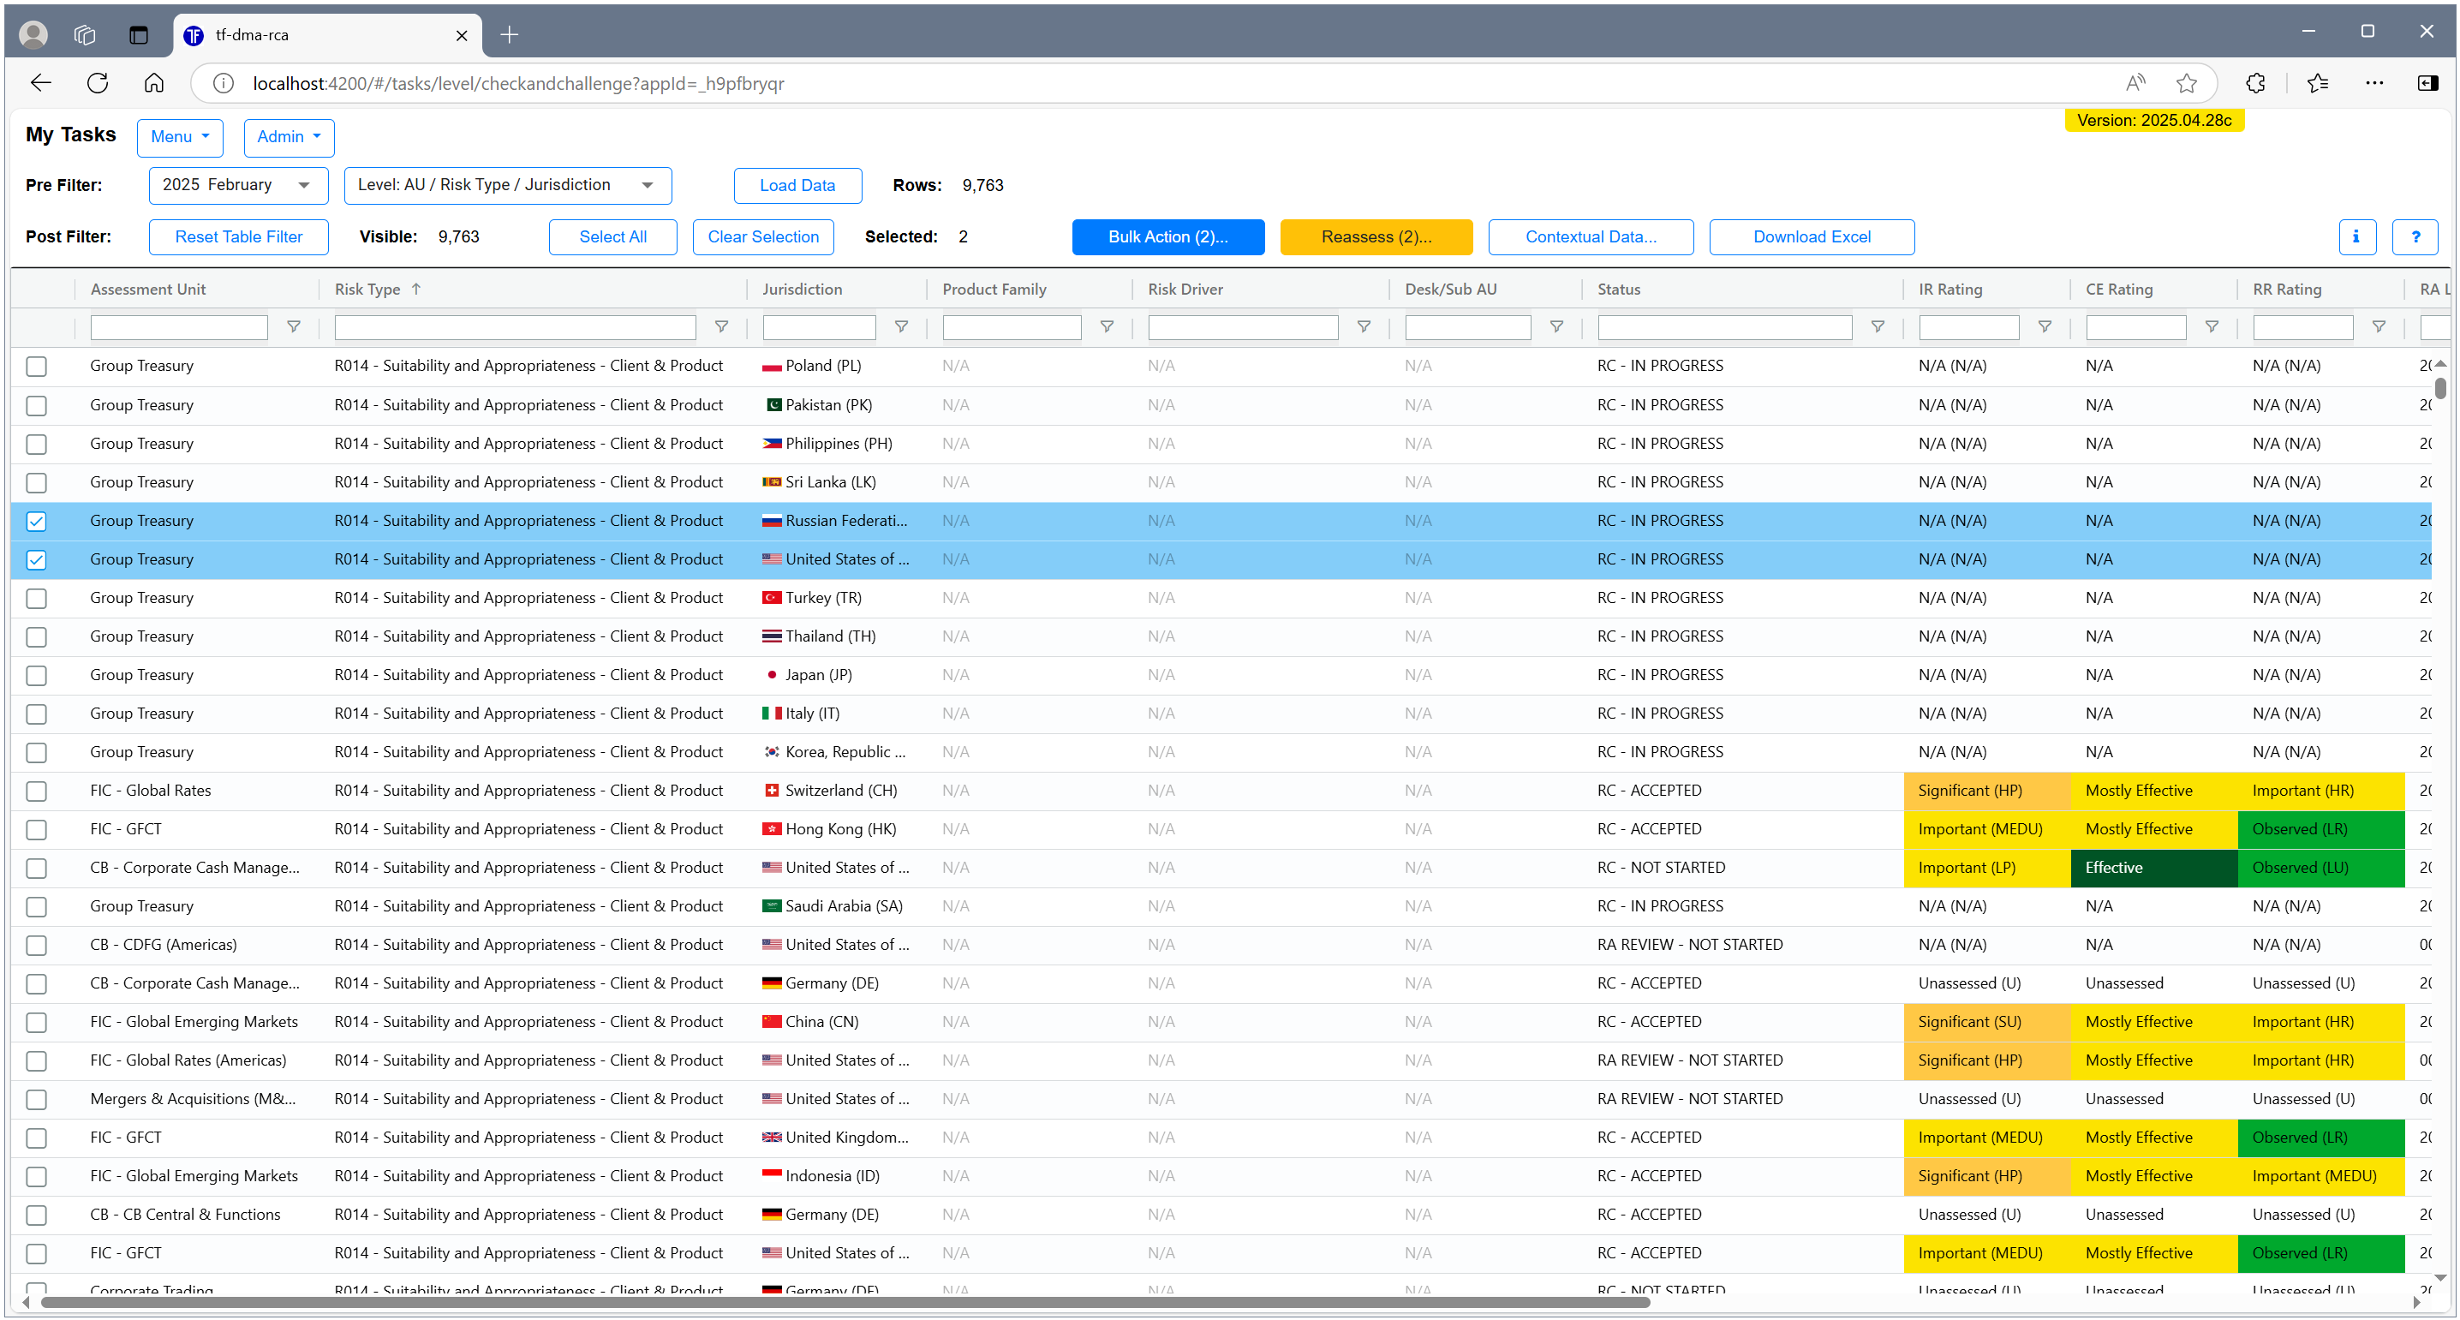Click the question mark help button
The height and width of the screenshot is (1320, 2460).
[2414, 237]
